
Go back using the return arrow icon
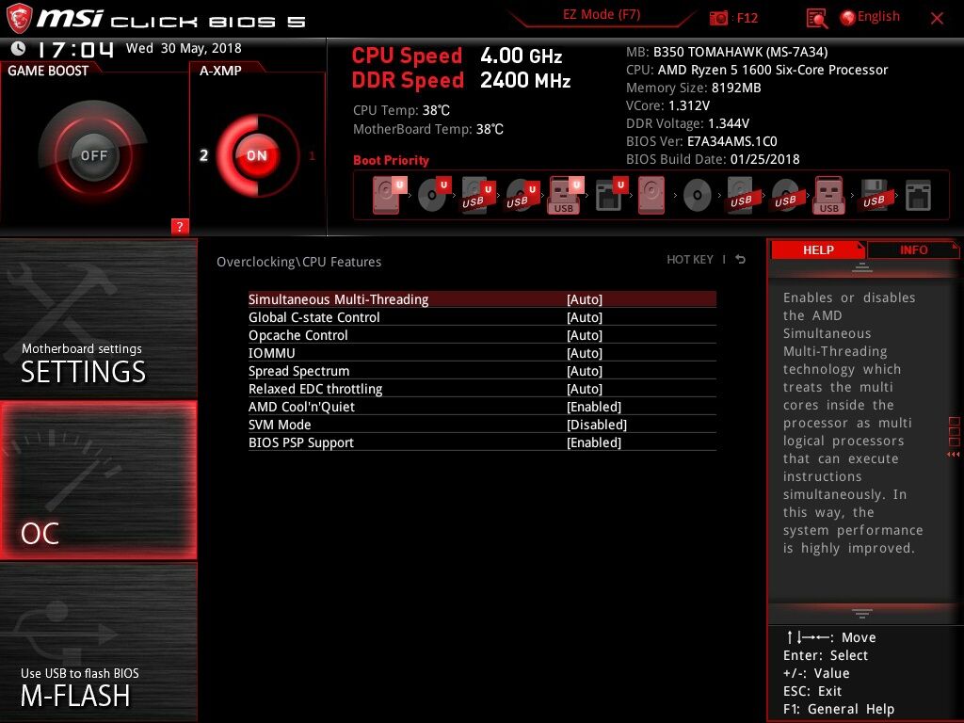[741, 260]
